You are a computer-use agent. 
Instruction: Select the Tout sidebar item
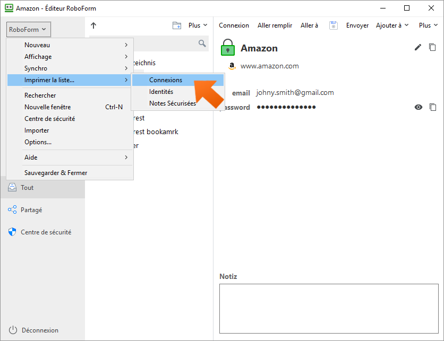pyautogui.click(x=43, y=187)
